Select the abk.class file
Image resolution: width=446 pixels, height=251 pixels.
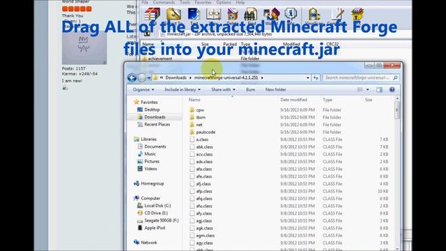204,147
